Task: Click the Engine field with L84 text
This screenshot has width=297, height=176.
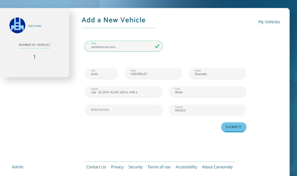Action: click(x=124, y=92)
